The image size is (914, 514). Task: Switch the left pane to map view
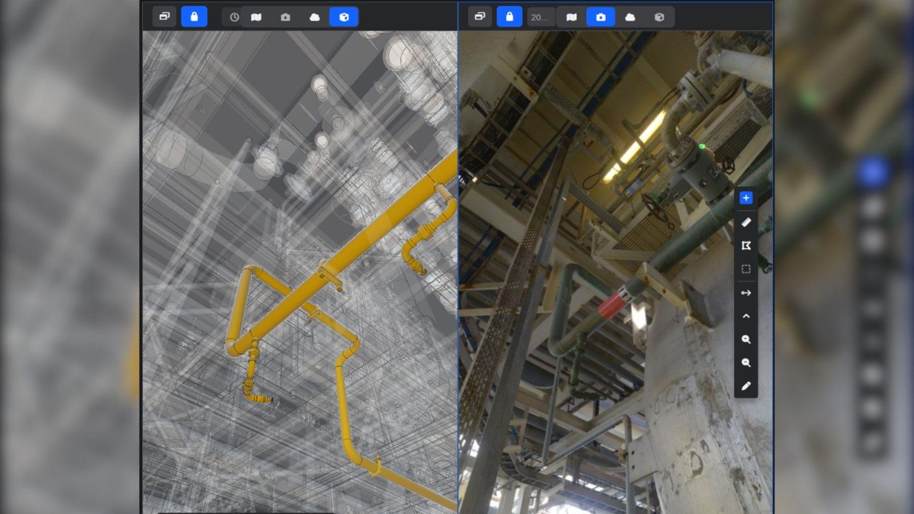[x=256, y=17]
